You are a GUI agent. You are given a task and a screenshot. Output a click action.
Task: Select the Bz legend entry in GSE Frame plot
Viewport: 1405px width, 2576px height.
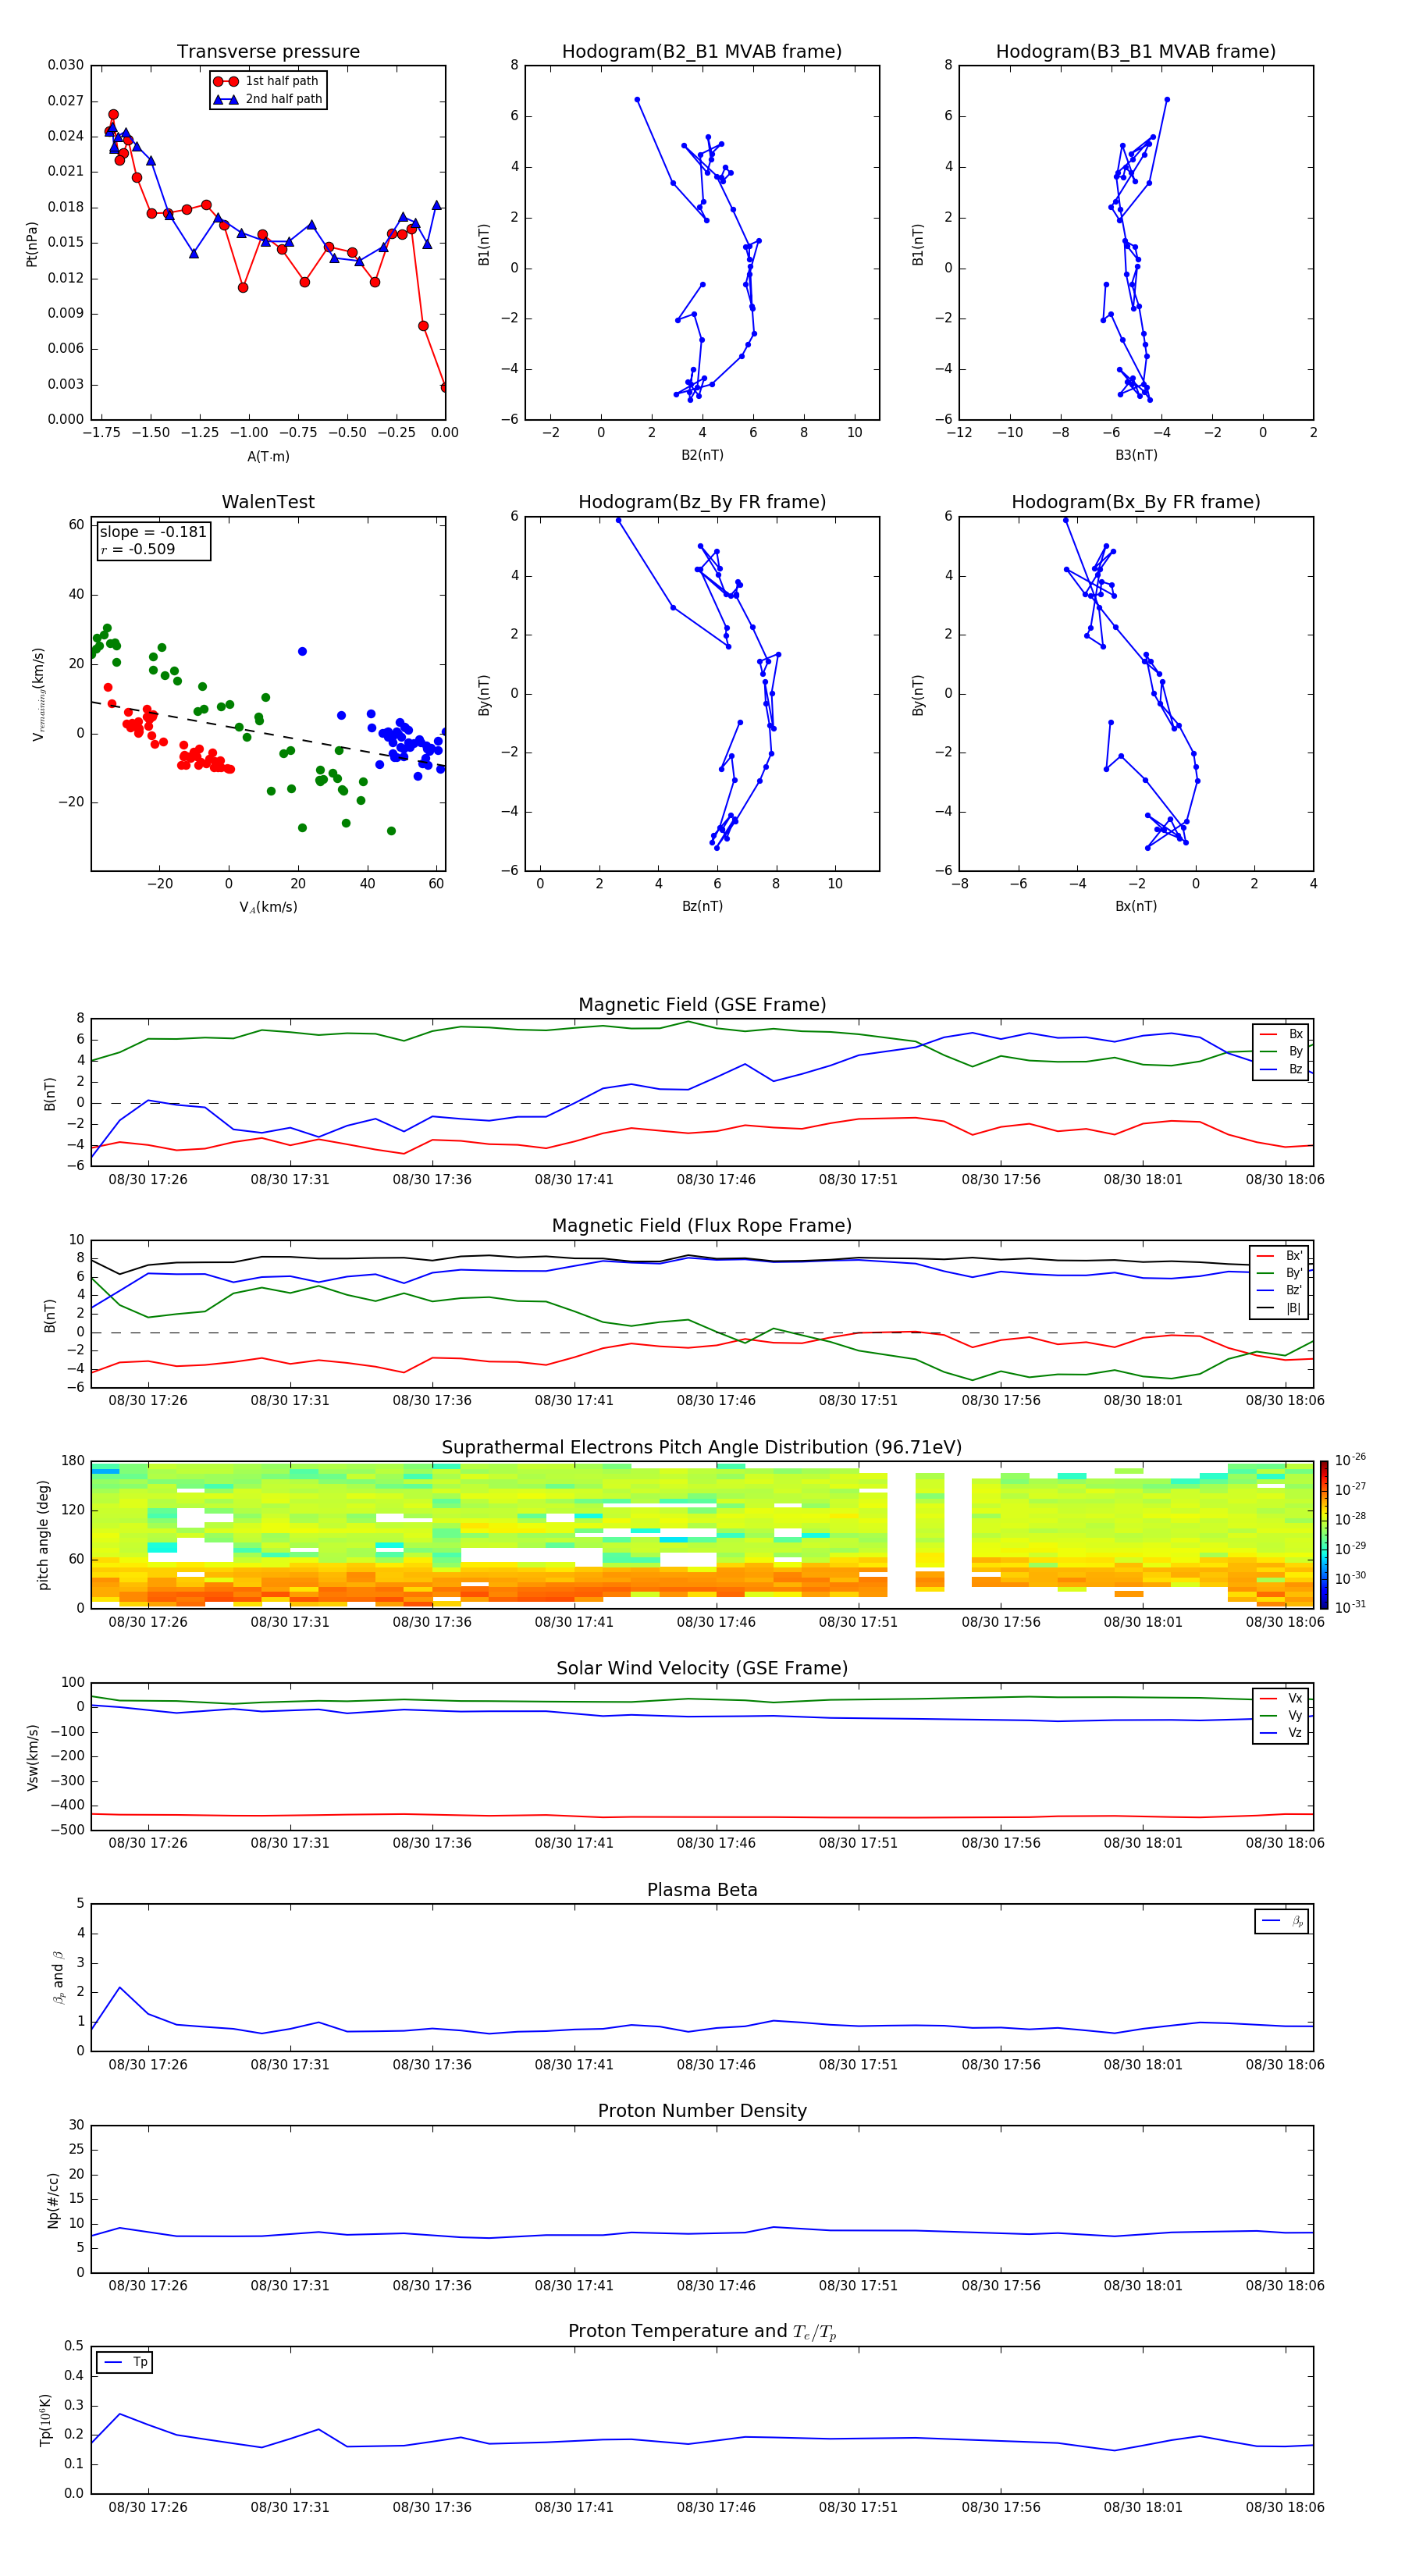tap(1281, 1069)
